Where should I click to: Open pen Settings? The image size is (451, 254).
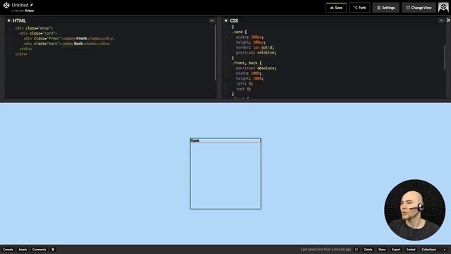[385, 8]
